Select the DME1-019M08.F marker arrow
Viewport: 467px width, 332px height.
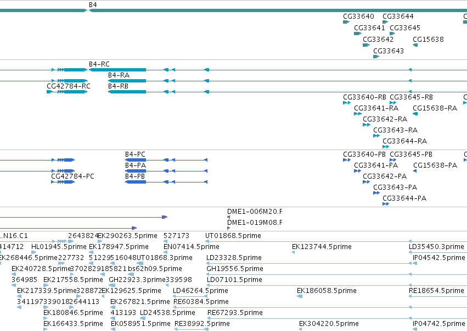coord(228,228)
